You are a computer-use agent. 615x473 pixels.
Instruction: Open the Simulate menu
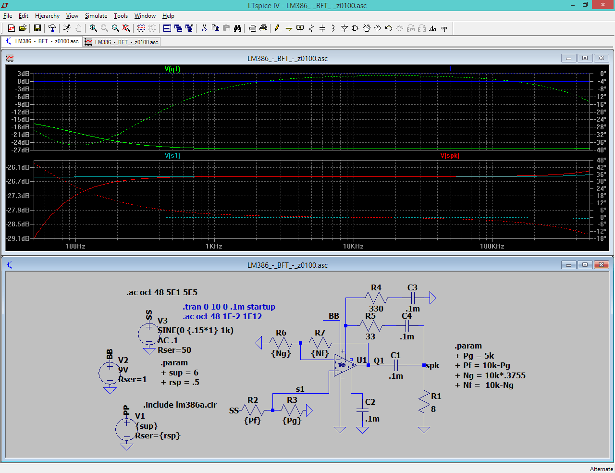[x=96, y=16]
